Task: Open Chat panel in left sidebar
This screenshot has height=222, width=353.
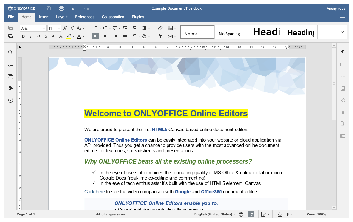Action: [x=10, y=76]
